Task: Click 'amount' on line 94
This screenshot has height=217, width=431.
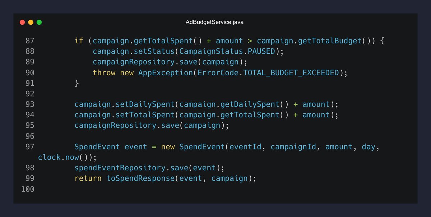Action: coord(316,115)
